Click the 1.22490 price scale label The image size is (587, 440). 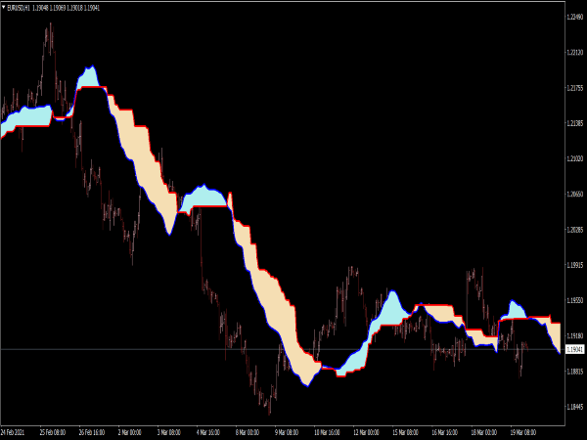coord(575,17)
